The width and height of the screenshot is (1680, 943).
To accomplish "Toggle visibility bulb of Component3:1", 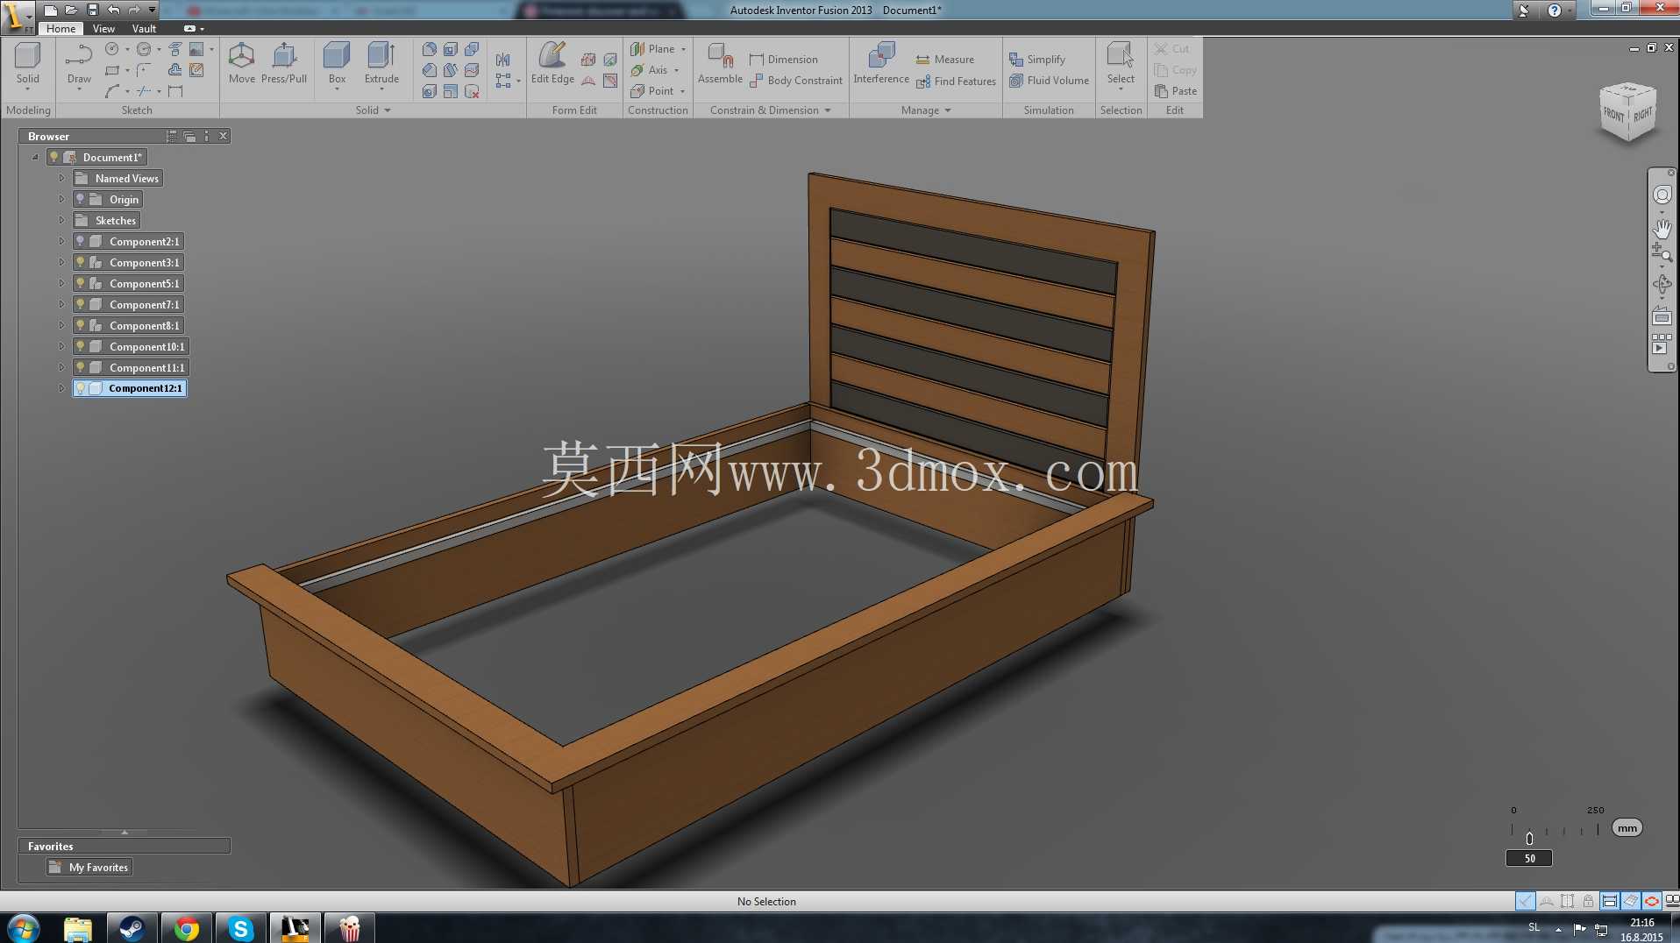I will [80, 262].
